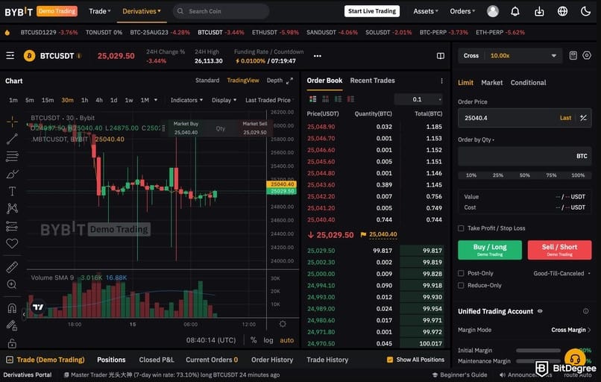Toggle auto scale on chart
Image resolution: width=601 pixels, height=382 pixels.
[x=286, y=340]
